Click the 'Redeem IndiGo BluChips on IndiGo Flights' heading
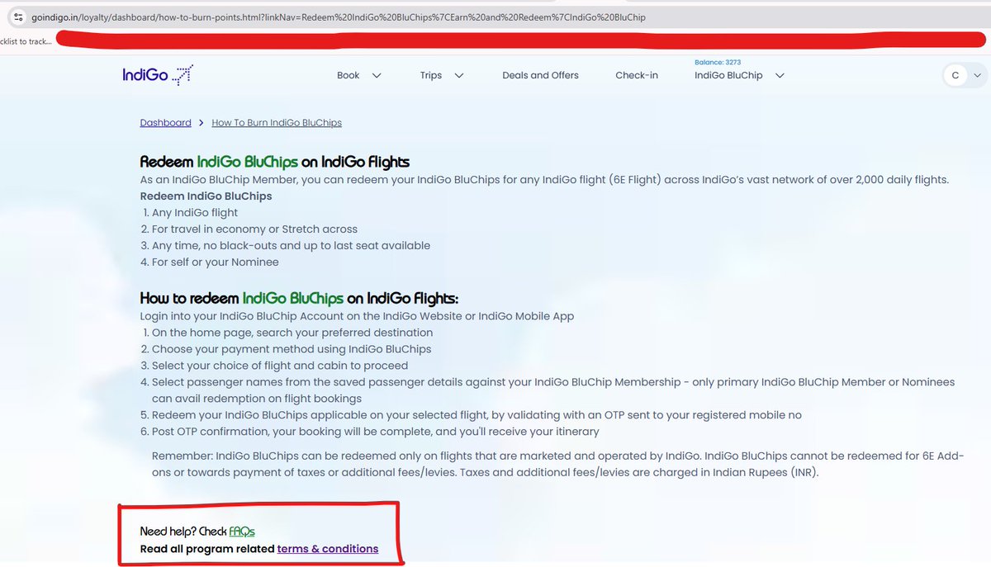The height and width of the screenshot is (567, 991). click(275, 162)
